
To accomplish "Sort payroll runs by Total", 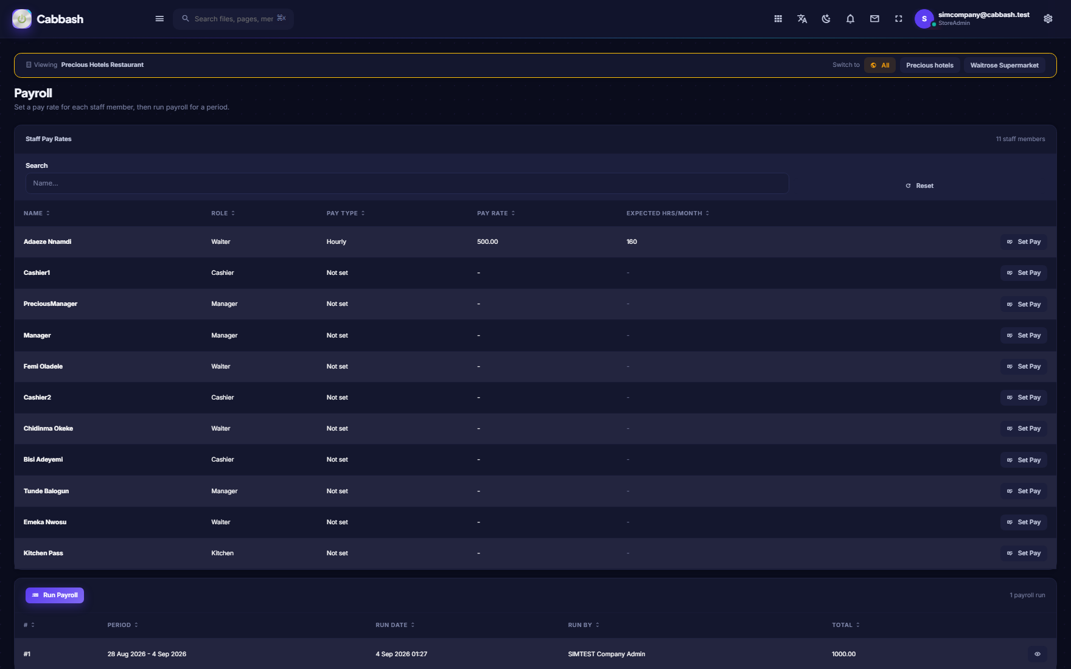I will pos(846,625).
